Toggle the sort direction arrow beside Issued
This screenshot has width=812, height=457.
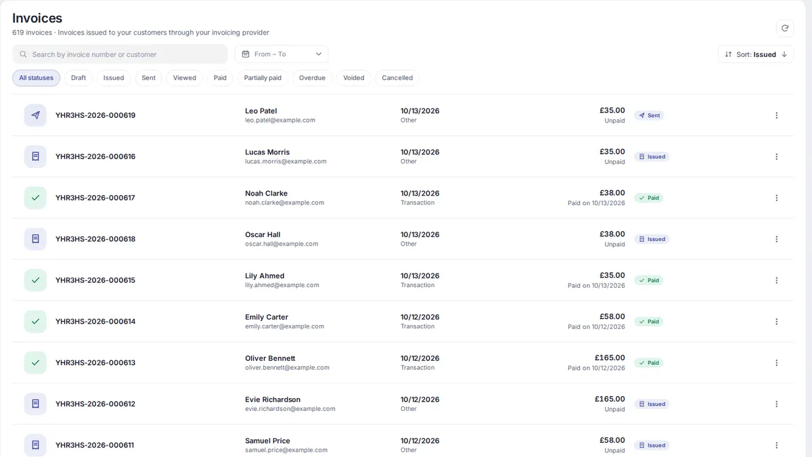(x=784, y=54)
